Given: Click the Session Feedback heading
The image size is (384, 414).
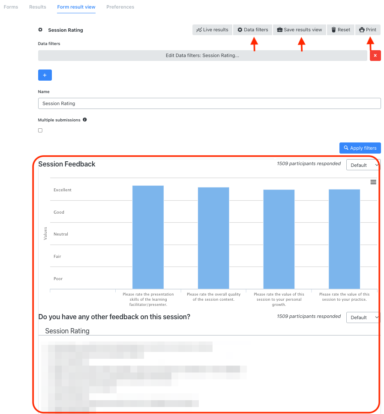Looking at the screenshot, I should point(67,164).
